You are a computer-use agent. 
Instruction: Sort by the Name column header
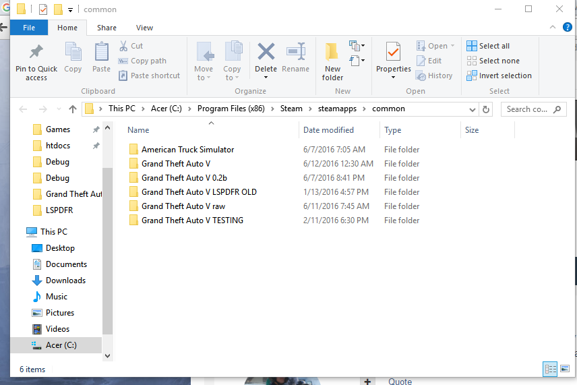(138, 130)
